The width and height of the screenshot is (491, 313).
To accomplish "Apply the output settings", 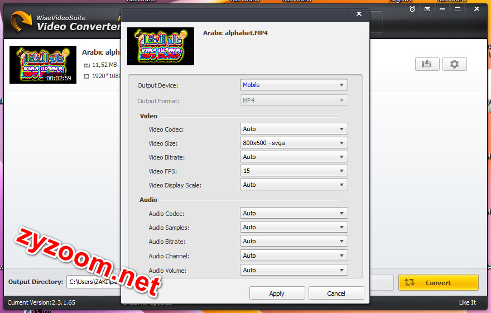I will (x=277, y=293).
